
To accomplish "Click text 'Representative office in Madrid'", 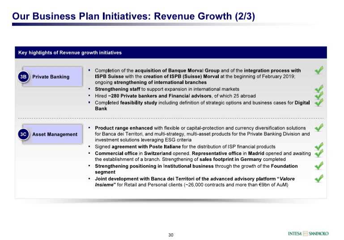I will (228, 153).
